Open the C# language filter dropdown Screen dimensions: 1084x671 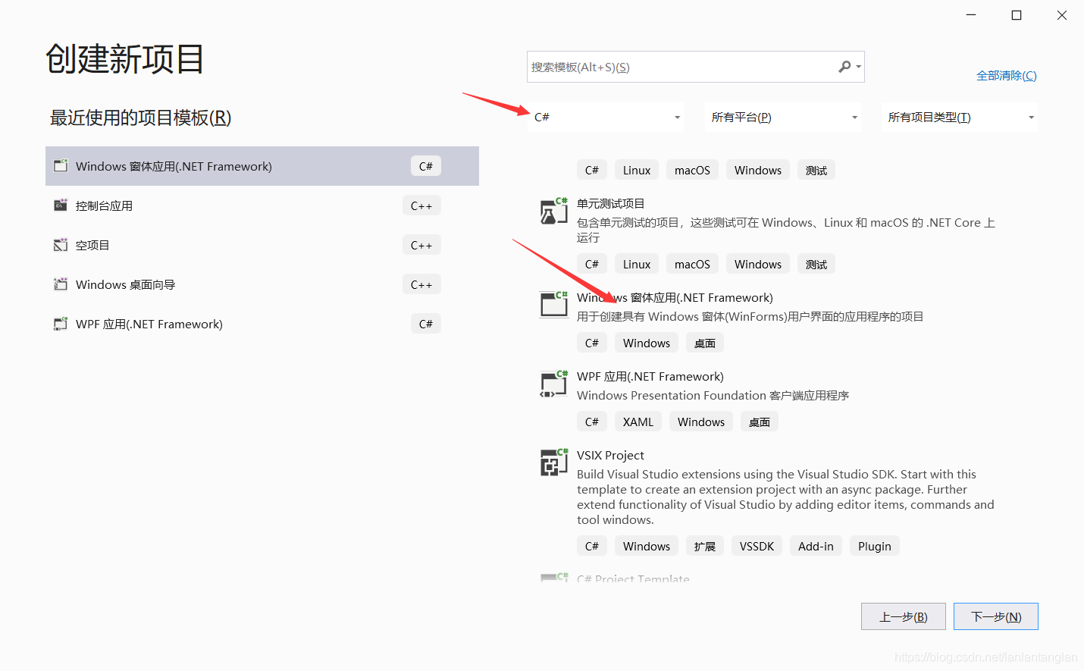pos(606,117)
